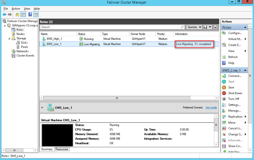
Task: Collapse the Storage tree node
Action: [10, 38]
